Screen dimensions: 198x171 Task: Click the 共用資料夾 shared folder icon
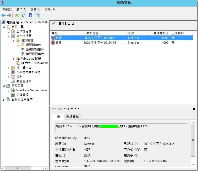pyautogui.click(x=13, y=68)
